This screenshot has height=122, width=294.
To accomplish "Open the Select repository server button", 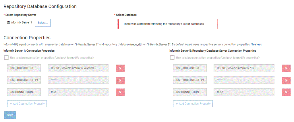I will (43, 23).
